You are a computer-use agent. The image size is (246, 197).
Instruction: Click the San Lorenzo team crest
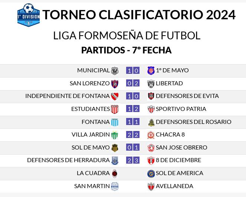[x=115, y=84]
